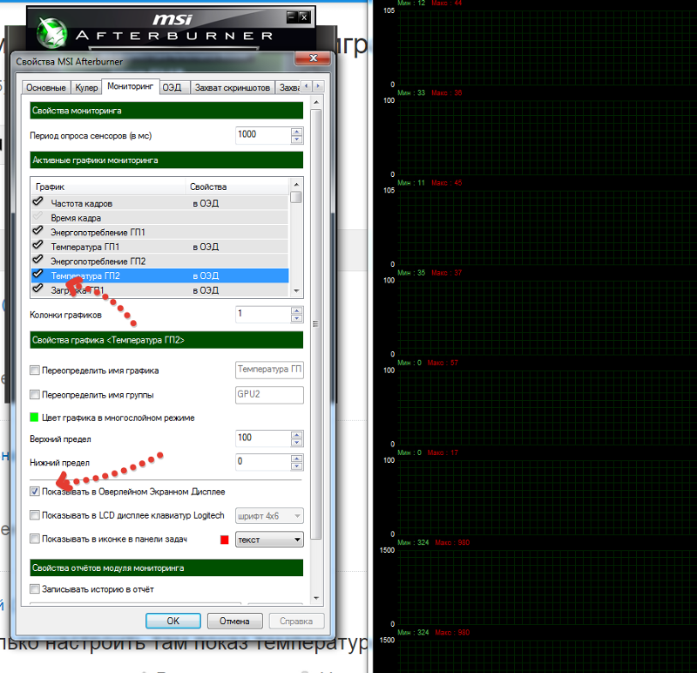Click the Справка button
Image resolution: width=697 pixels, height=673 pixels.
click(x=296, y=621)
